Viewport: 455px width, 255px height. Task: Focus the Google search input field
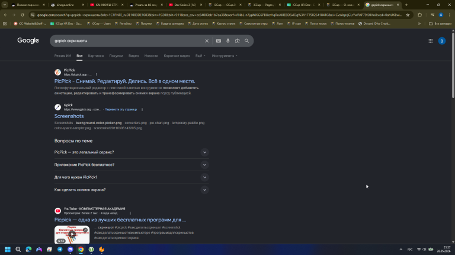tap(128, 41)
